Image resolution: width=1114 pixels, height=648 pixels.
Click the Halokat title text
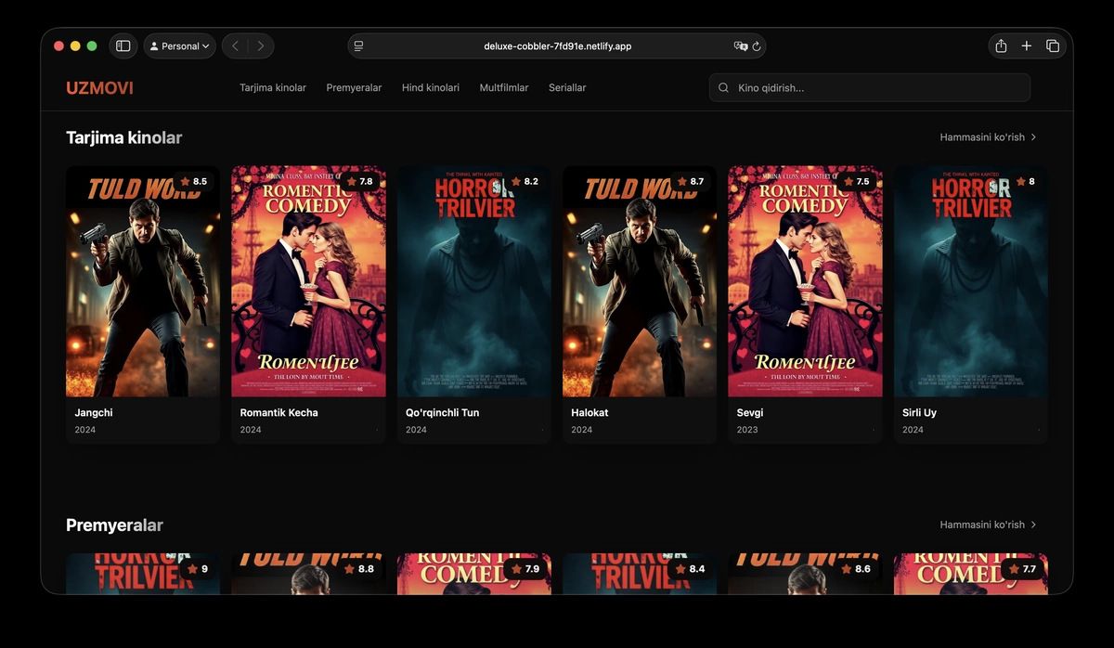point(590,412)
